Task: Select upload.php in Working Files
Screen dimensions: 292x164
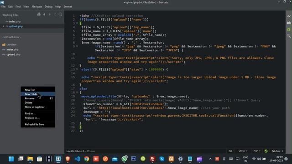Action: tap(16, 26)
